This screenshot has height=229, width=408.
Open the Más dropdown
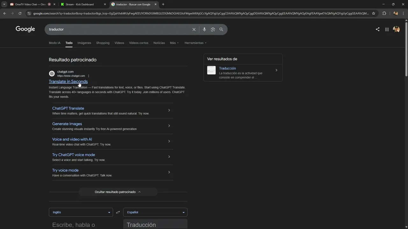174,43
